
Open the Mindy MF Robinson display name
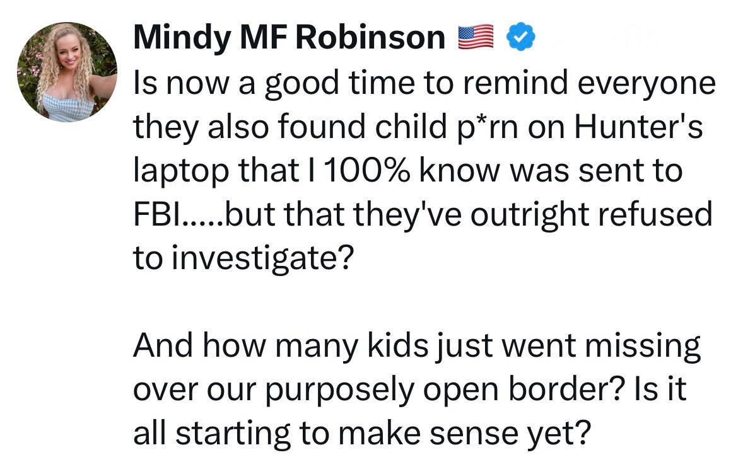pyautogui.click(x=290, y=38)
